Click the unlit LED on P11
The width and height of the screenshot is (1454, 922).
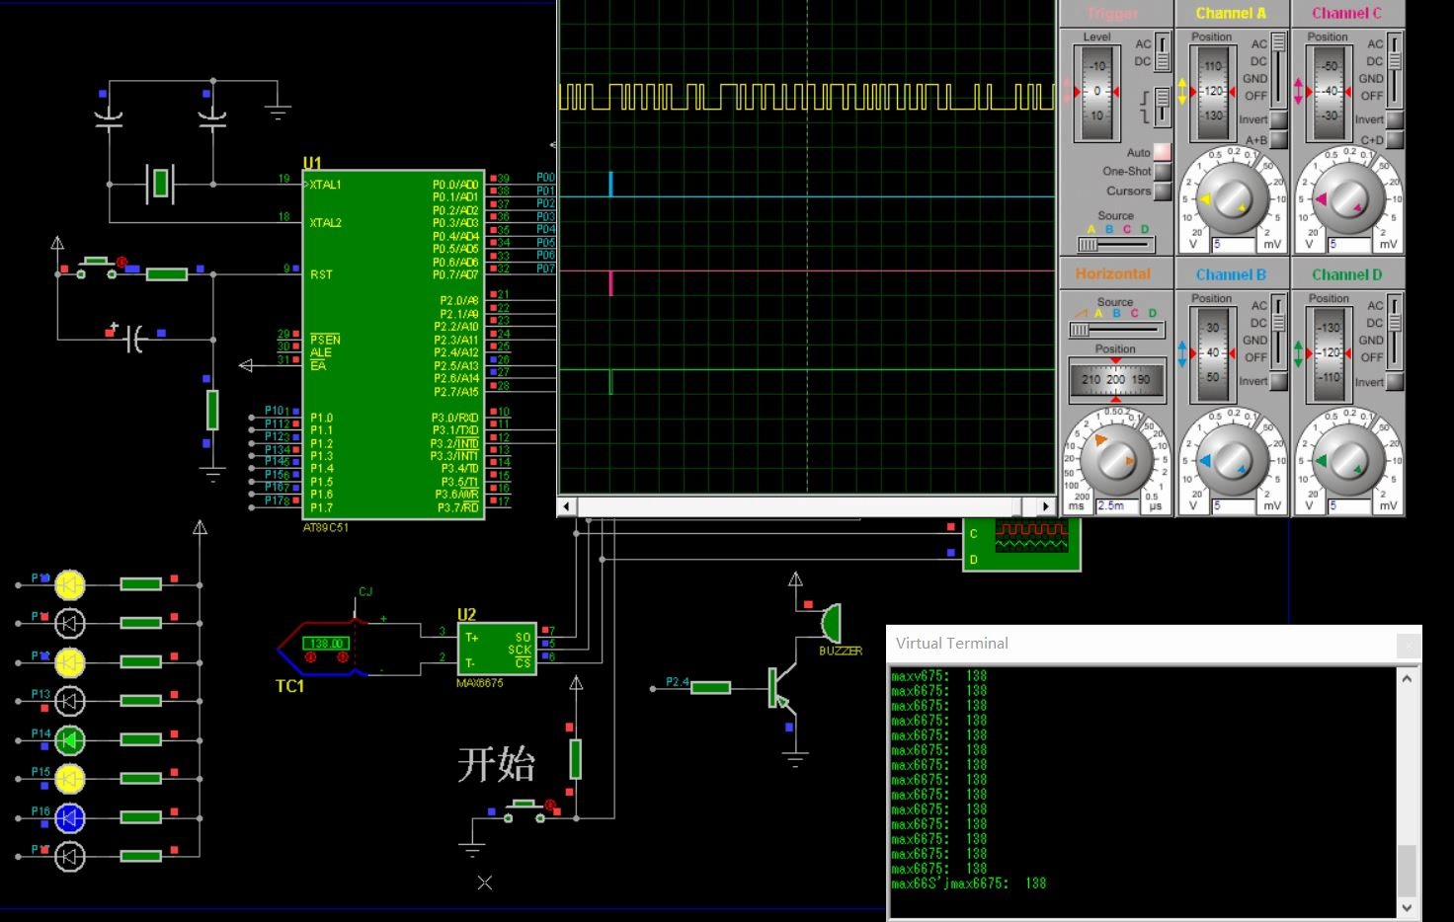[69, 623]
